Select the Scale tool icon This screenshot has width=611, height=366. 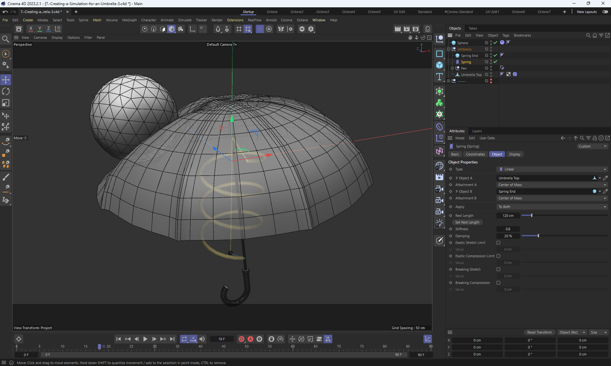point(6,103)
